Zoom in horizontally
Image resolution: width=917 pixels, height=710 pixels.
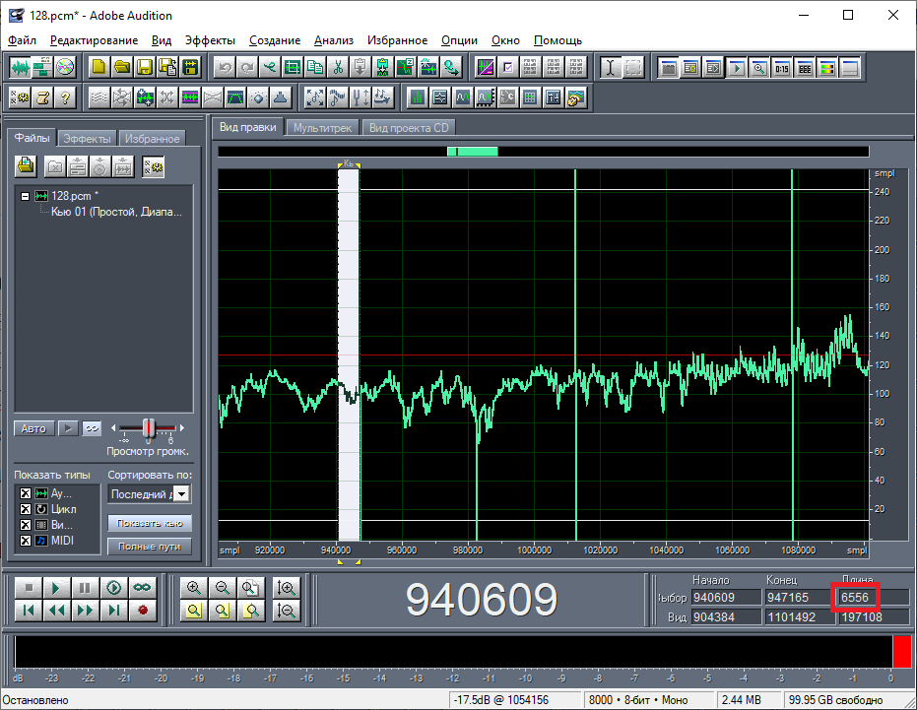[194, 588]
